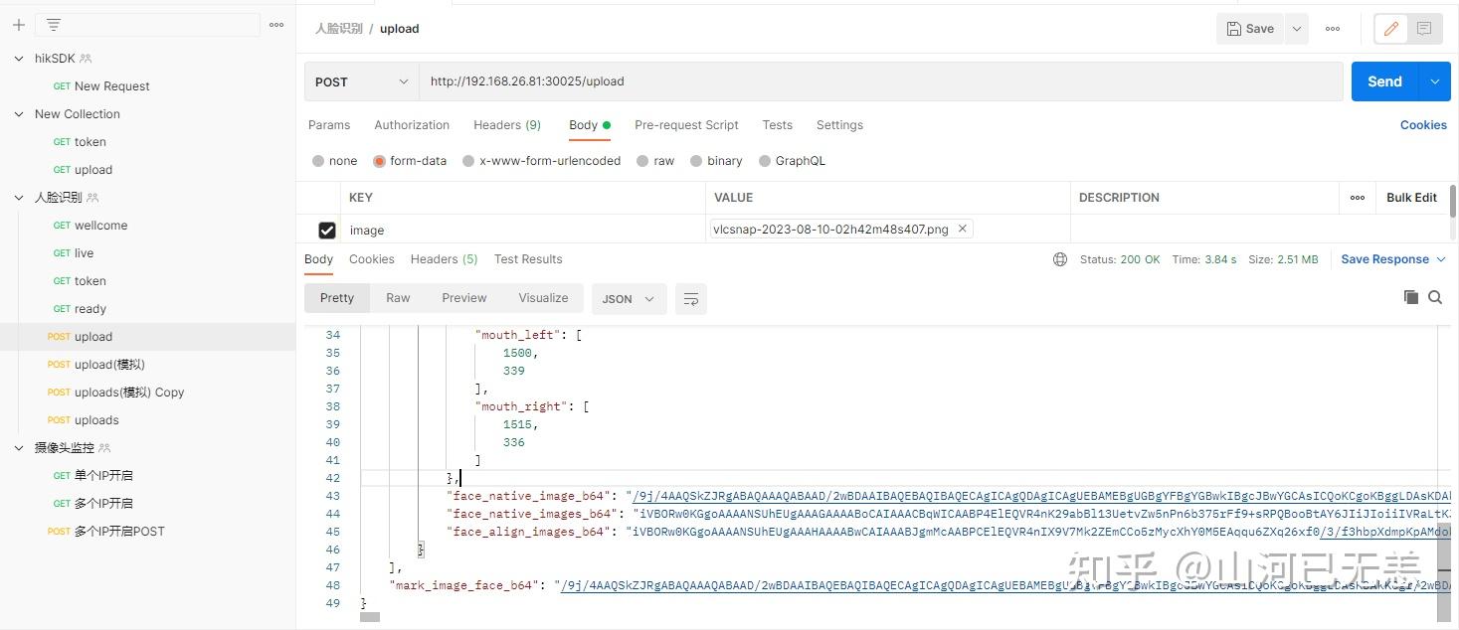Open the JSON format dropdown
Viewport: 1459px width, 630px height.
point(629,299)
